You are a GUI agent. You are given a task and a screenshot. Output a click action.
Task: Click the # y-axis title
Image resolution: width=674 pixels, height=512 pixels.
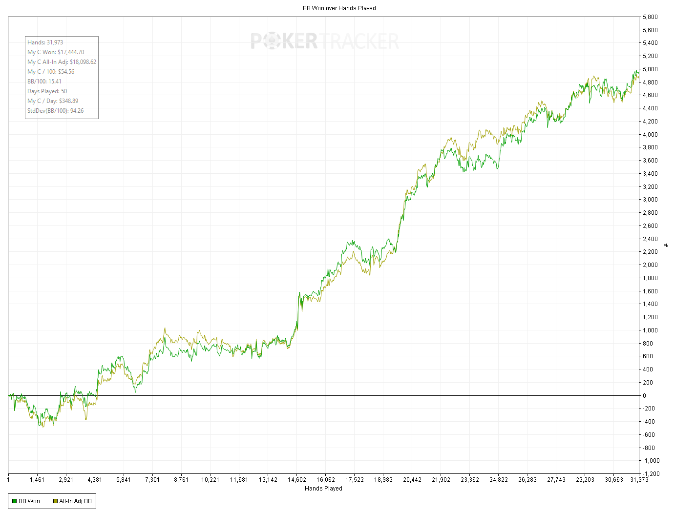click(x=666, y=245)
